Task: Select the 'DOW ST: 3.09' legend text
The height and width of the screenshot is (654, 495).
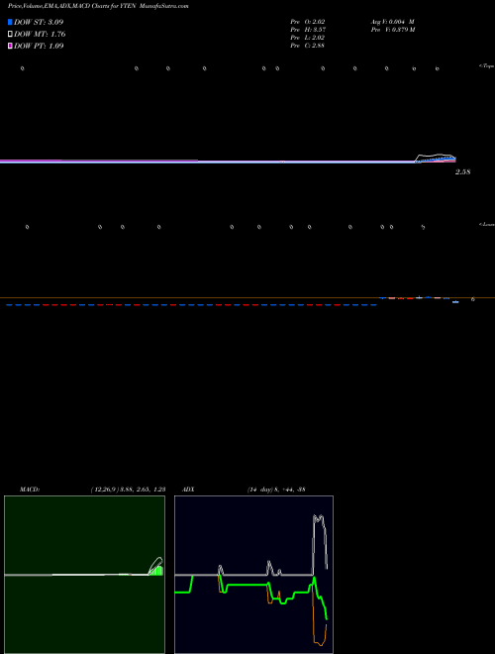Action: click(x=39, y=22)
